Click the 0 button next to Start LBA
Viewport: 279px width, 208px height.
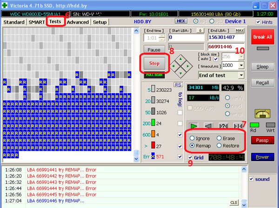pyautogui.click(x=200, y=31)
